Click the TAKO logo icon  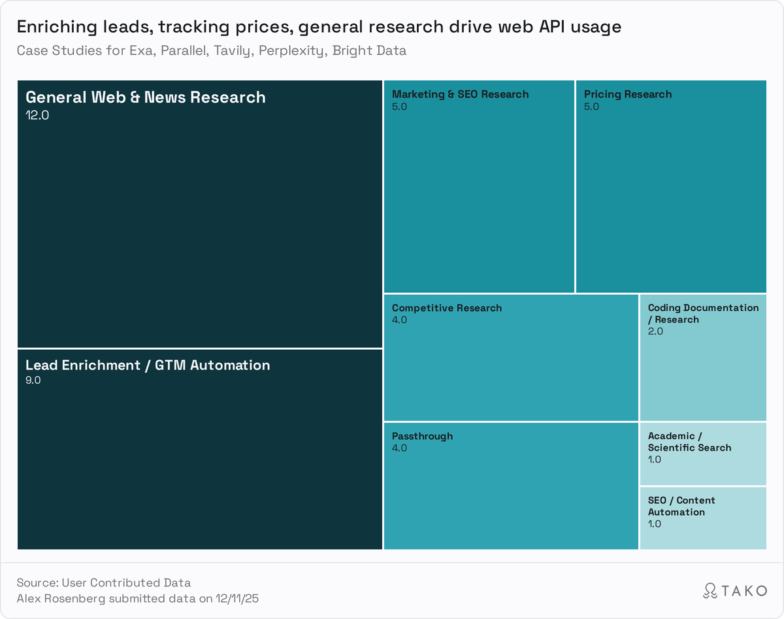click(710, 590)
